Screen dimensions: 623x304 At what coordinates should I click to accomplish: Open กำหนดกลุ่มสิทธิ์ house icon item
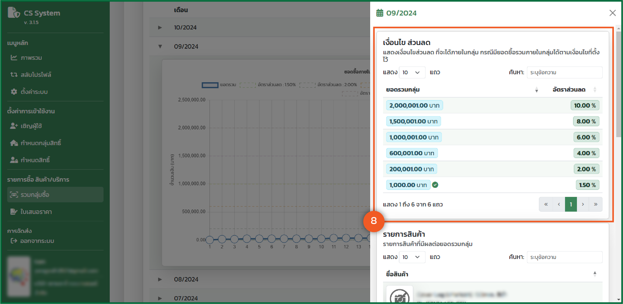click(14, 143)
